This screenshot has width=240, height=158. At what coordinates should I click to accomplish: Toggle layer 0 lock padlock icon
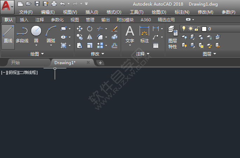(x=197, y=29)
